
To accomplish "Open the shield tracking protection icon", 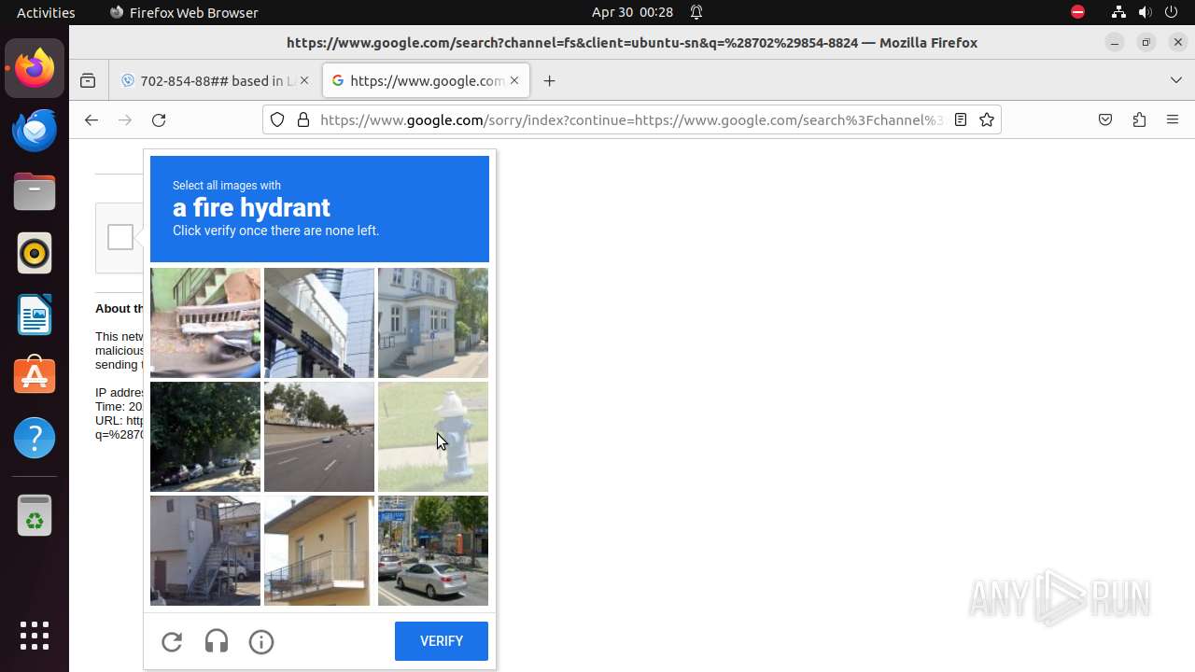I will pos(277,119).
